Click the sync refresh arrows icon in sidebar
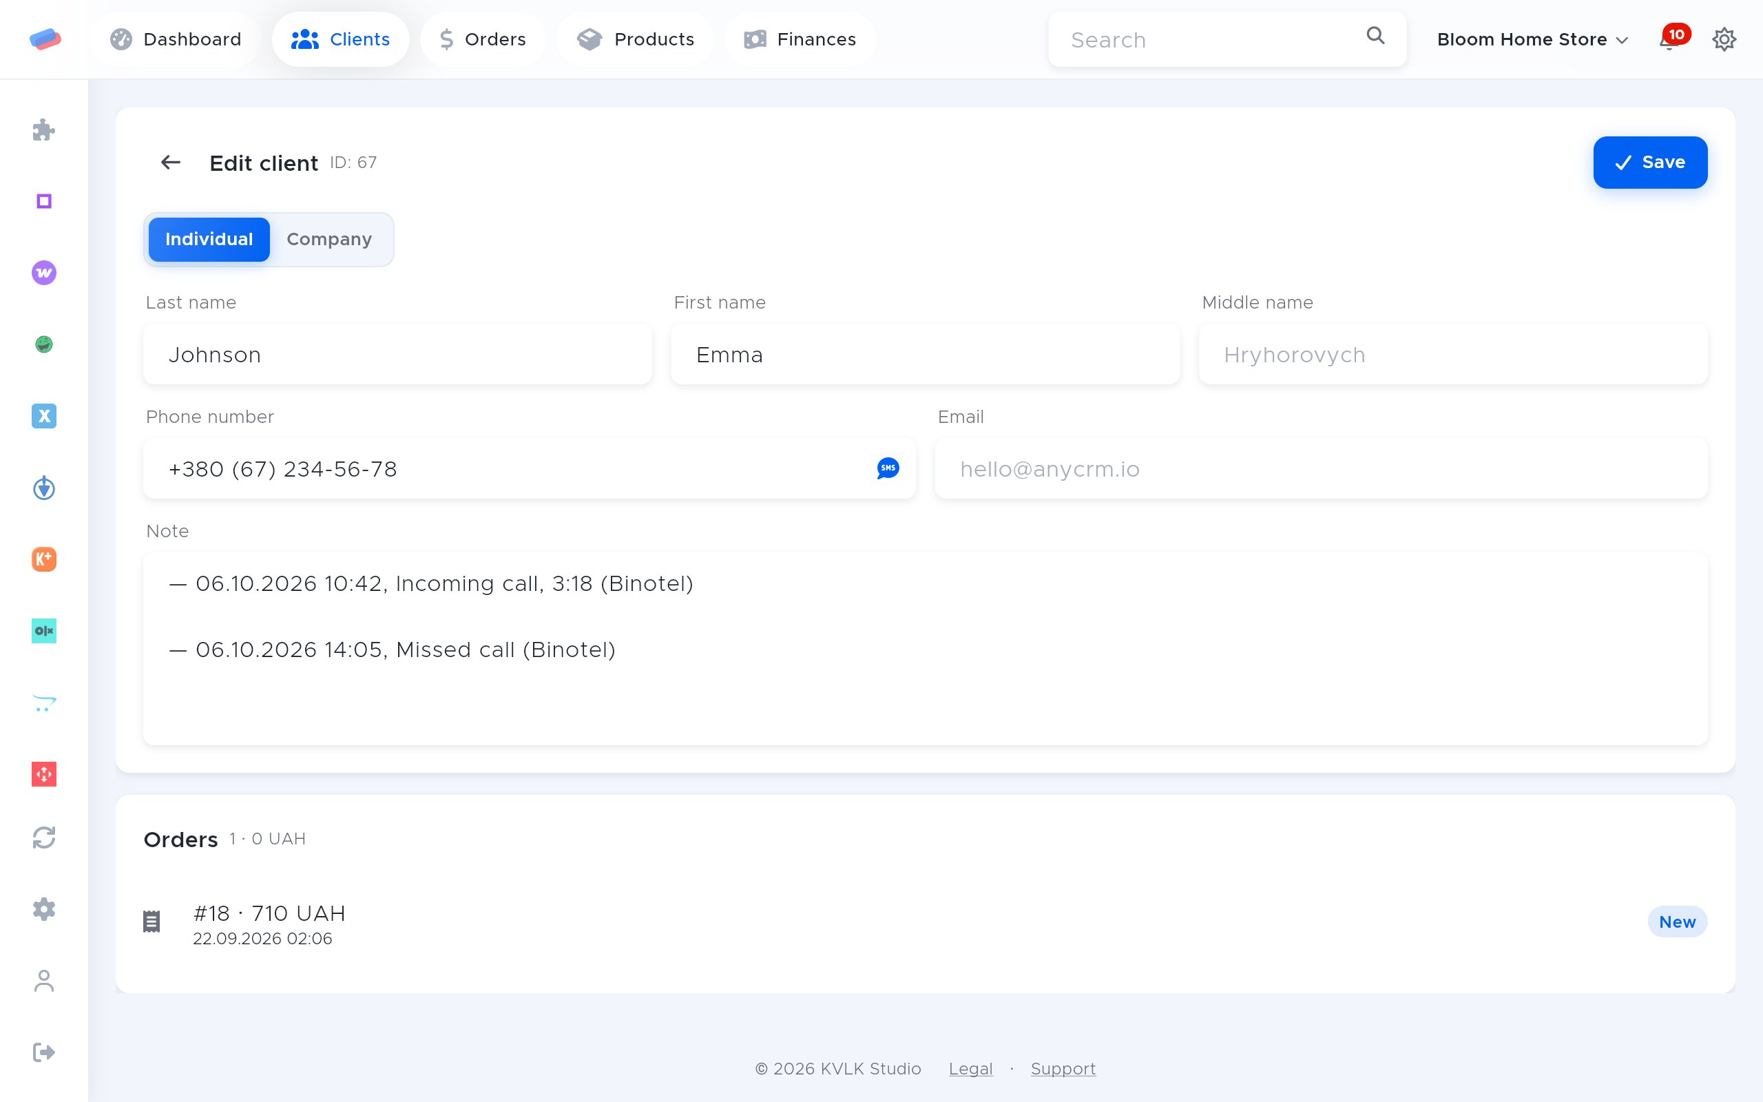Image resolution: width=1763 pixels, height=1102 pixels. tap(43, 838)
